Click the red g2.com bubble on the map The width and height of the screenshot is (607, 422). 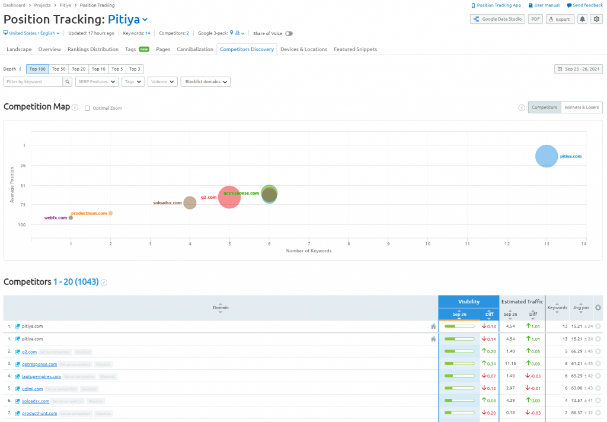[229, 197]
